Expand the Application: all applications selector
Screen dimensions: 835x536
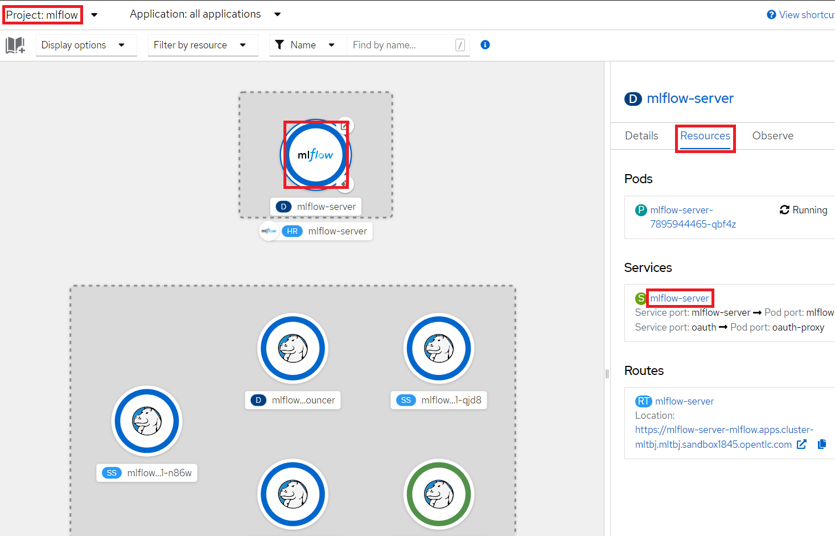click(205, 14)
